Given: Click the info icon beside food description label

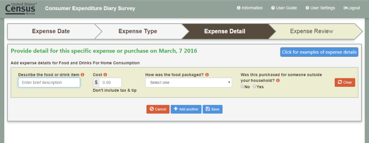Looking at the screenshot, I should pyautogui.click(x=82, y=75).
